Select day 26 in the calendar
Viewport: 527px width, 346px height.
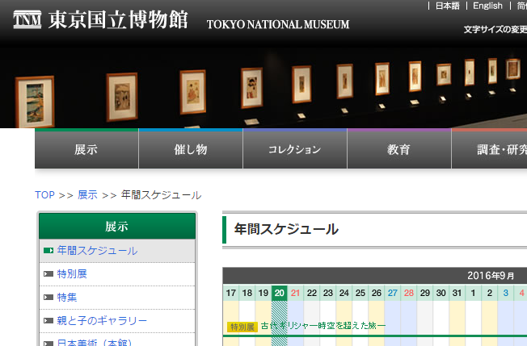pos(377,293)
